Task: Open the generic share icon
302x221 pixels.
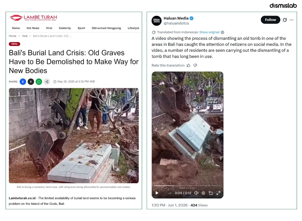Action: [47, 82]
